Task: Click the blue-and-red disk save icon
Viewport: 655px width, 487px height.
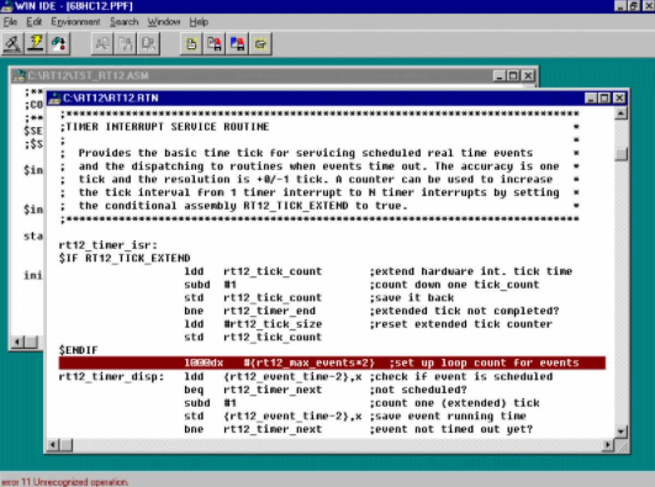Action: pos(237,44)
